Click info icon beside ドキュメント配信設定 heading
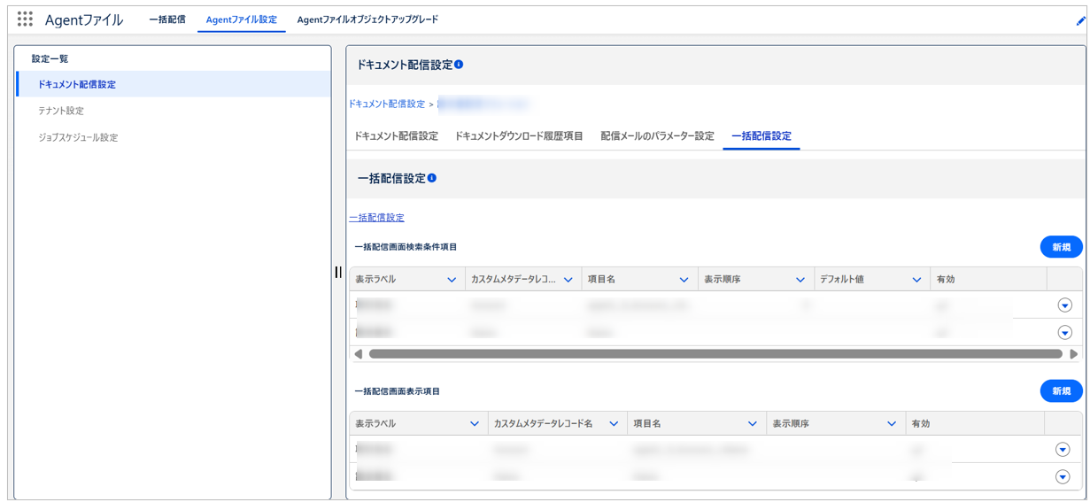 click(x=459, y=65)
